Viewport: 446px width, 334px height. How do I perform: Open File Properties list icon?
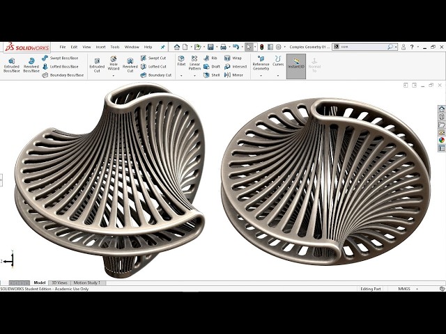click(x=270, y=47)
